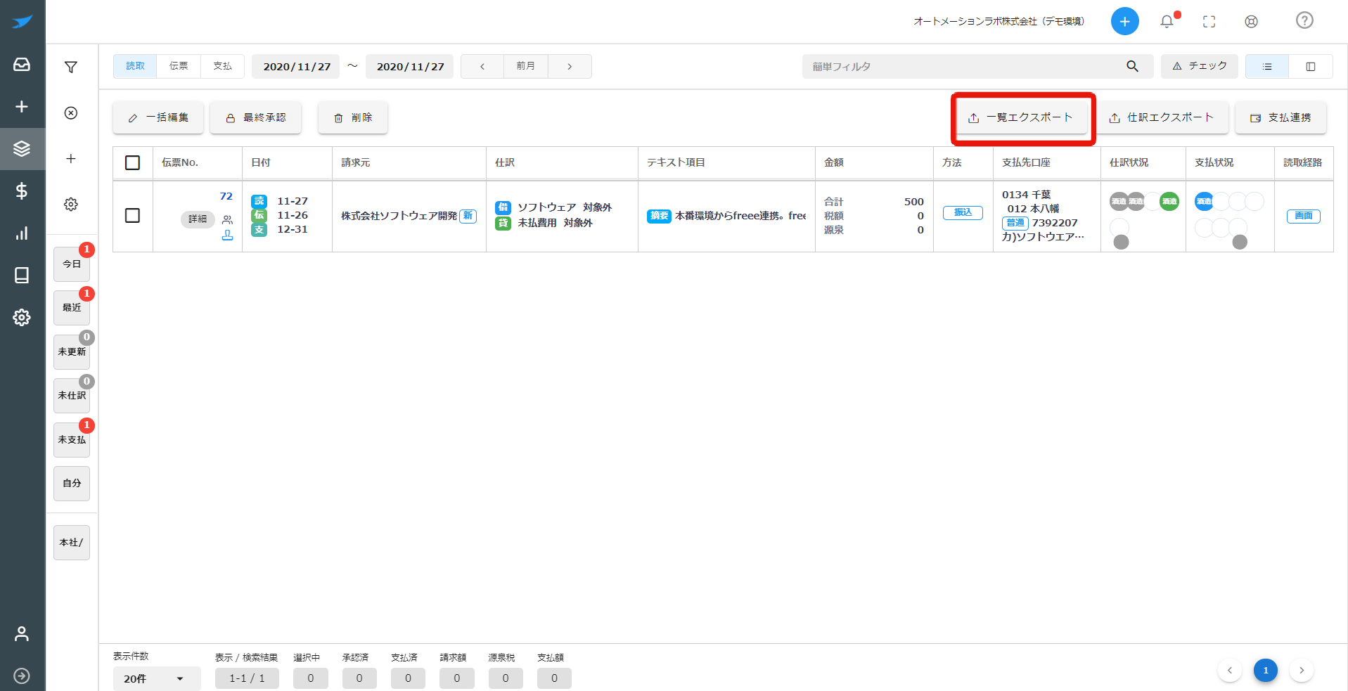Screen dimensions: 1348x691
Task: Click the blue plus button in header
Action: click(1124, 21)
